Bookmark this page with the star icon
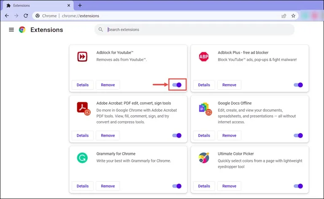Viewport: 324px width, 199px height. 293,16
